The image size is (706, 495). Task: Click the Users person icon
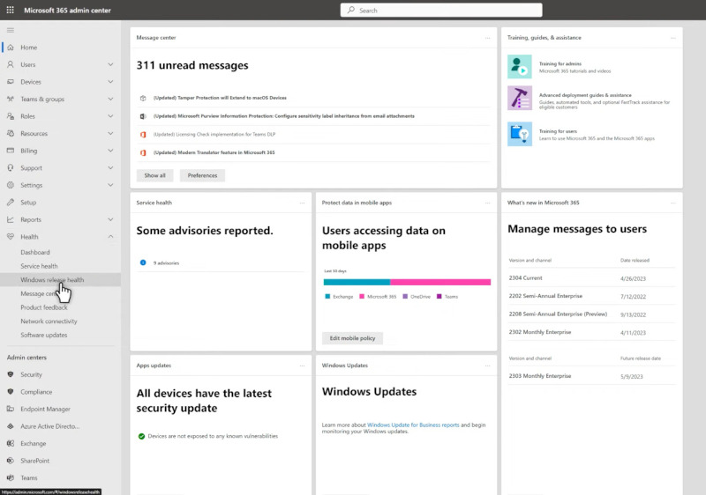[x=11, y=64]
